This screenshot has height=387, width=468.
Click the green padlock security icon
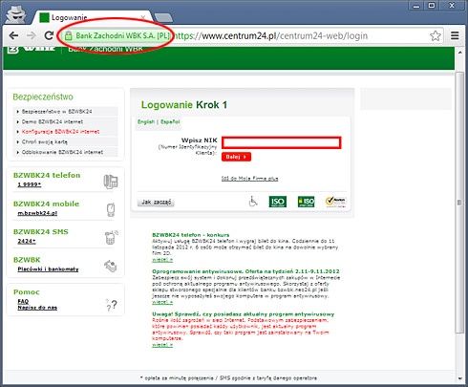(x=68, y=35)
